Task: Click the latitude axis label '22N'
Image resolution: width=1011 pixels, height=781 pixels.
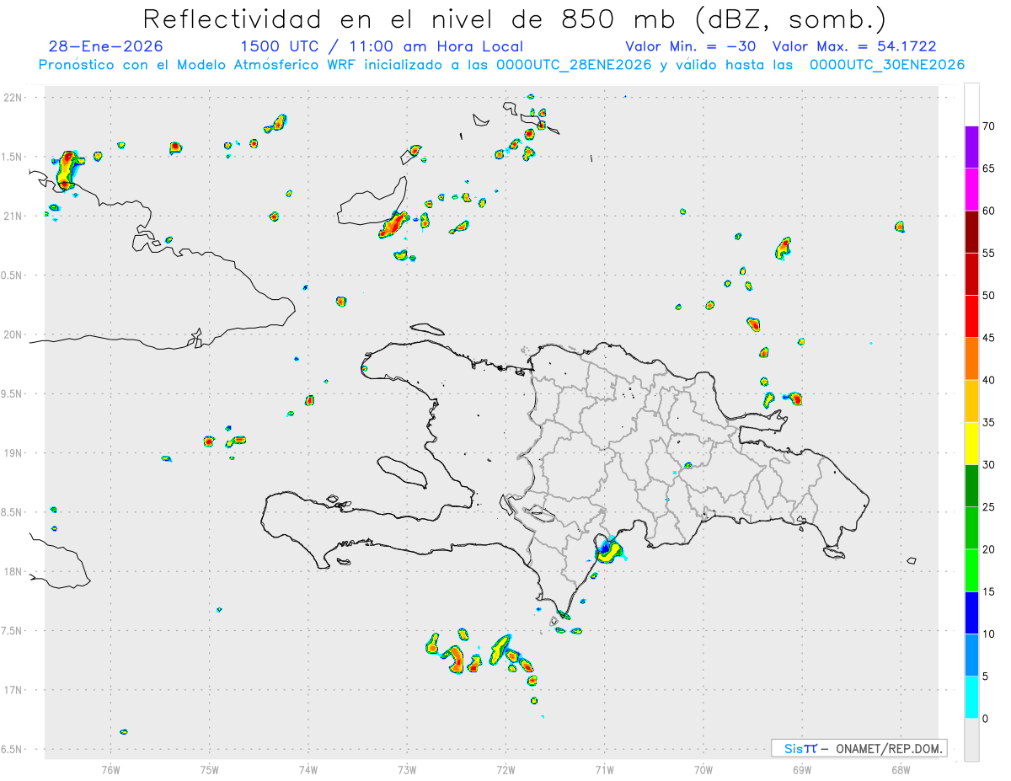Action: coord(14,98)
